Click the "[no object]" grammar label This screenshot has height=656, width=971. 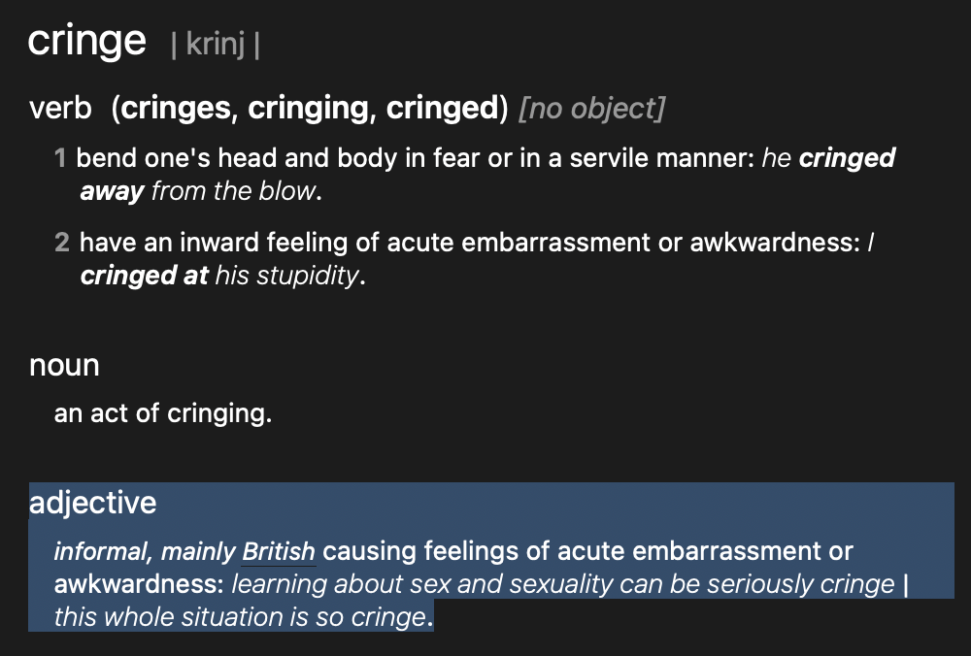[x=591, y=109]
